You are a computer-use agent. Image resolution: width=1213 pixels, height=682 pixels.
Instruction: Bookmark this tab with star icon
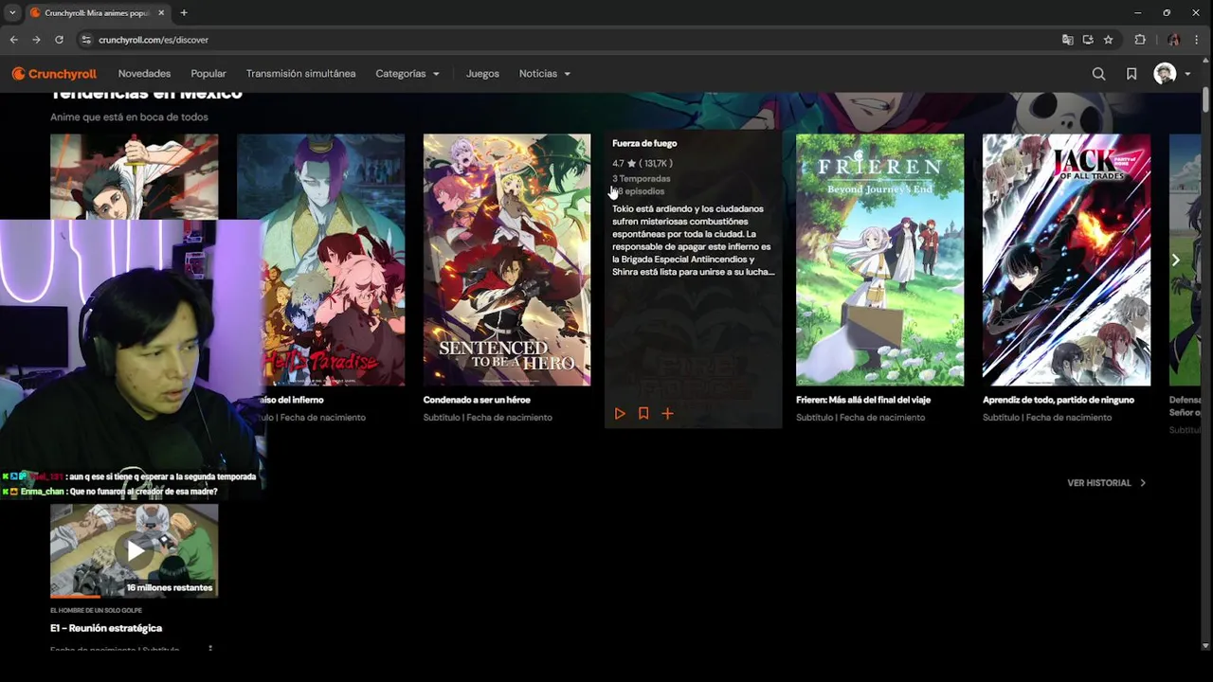point(1108,40)
